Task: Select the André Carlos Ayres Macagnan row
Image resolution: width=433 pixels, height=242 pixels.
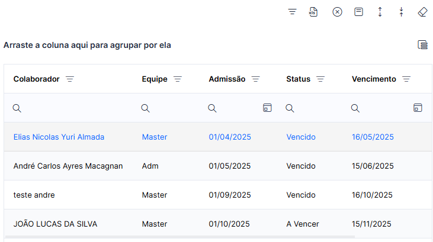Action: [x=218, y=166]
